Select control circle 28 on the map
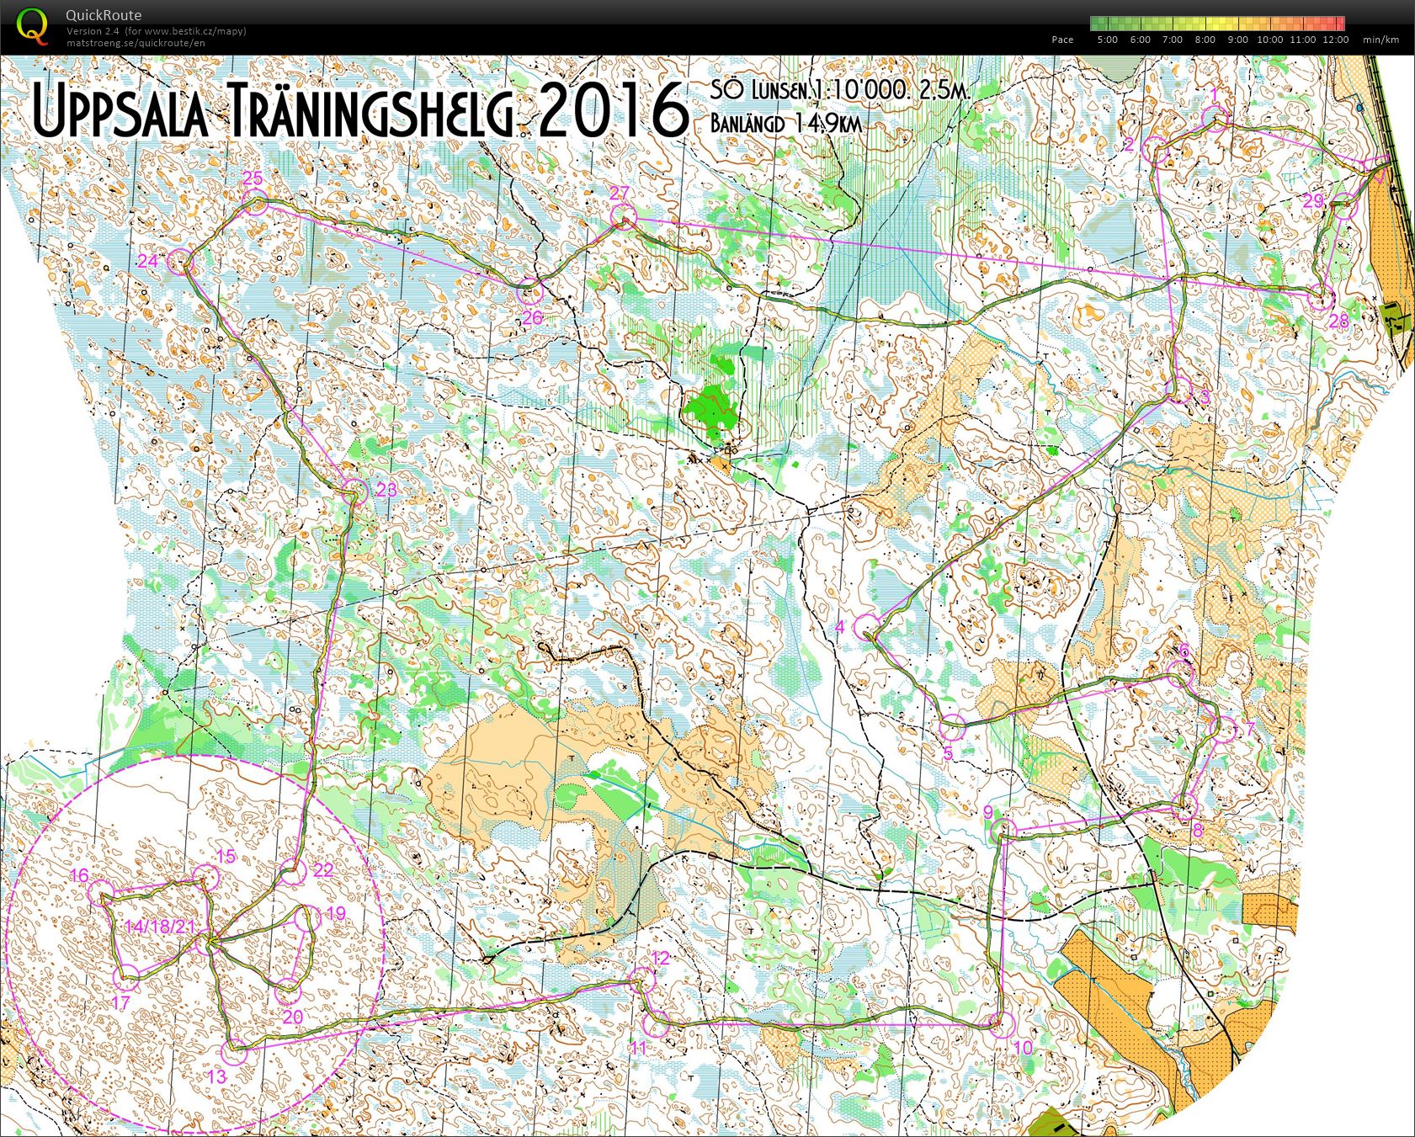The height and width of the screenshot is (1137, 1415). [1322, 298]
